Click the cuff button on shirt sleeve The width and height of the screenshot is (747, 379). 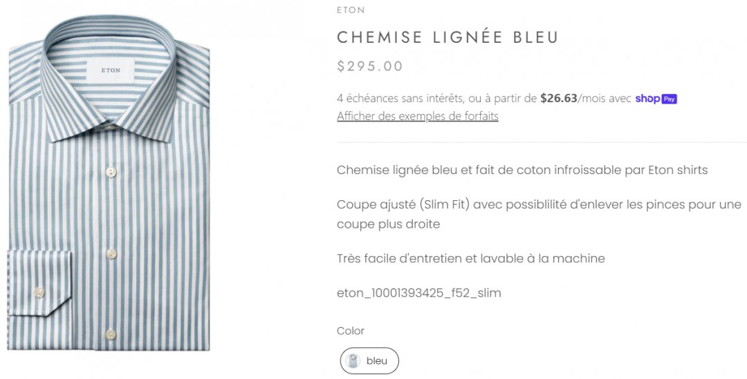click(x=39, y=293)
